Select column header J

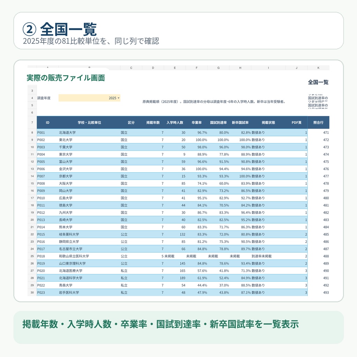tap(297, 68)
